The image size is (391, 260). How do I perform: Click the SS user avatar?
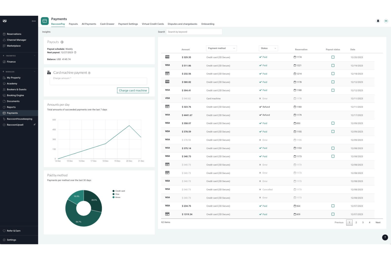pos(386,21)
